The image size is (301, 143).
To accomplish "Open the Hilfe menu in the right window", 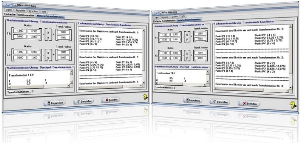I will [183, 16].
